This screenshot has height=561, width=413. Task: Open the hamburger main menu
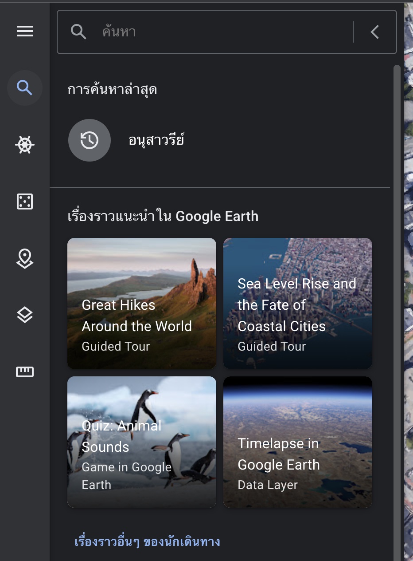point(25,32)
